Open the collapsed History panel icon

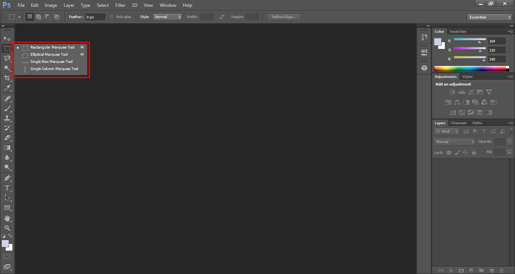tap(424, 37)
